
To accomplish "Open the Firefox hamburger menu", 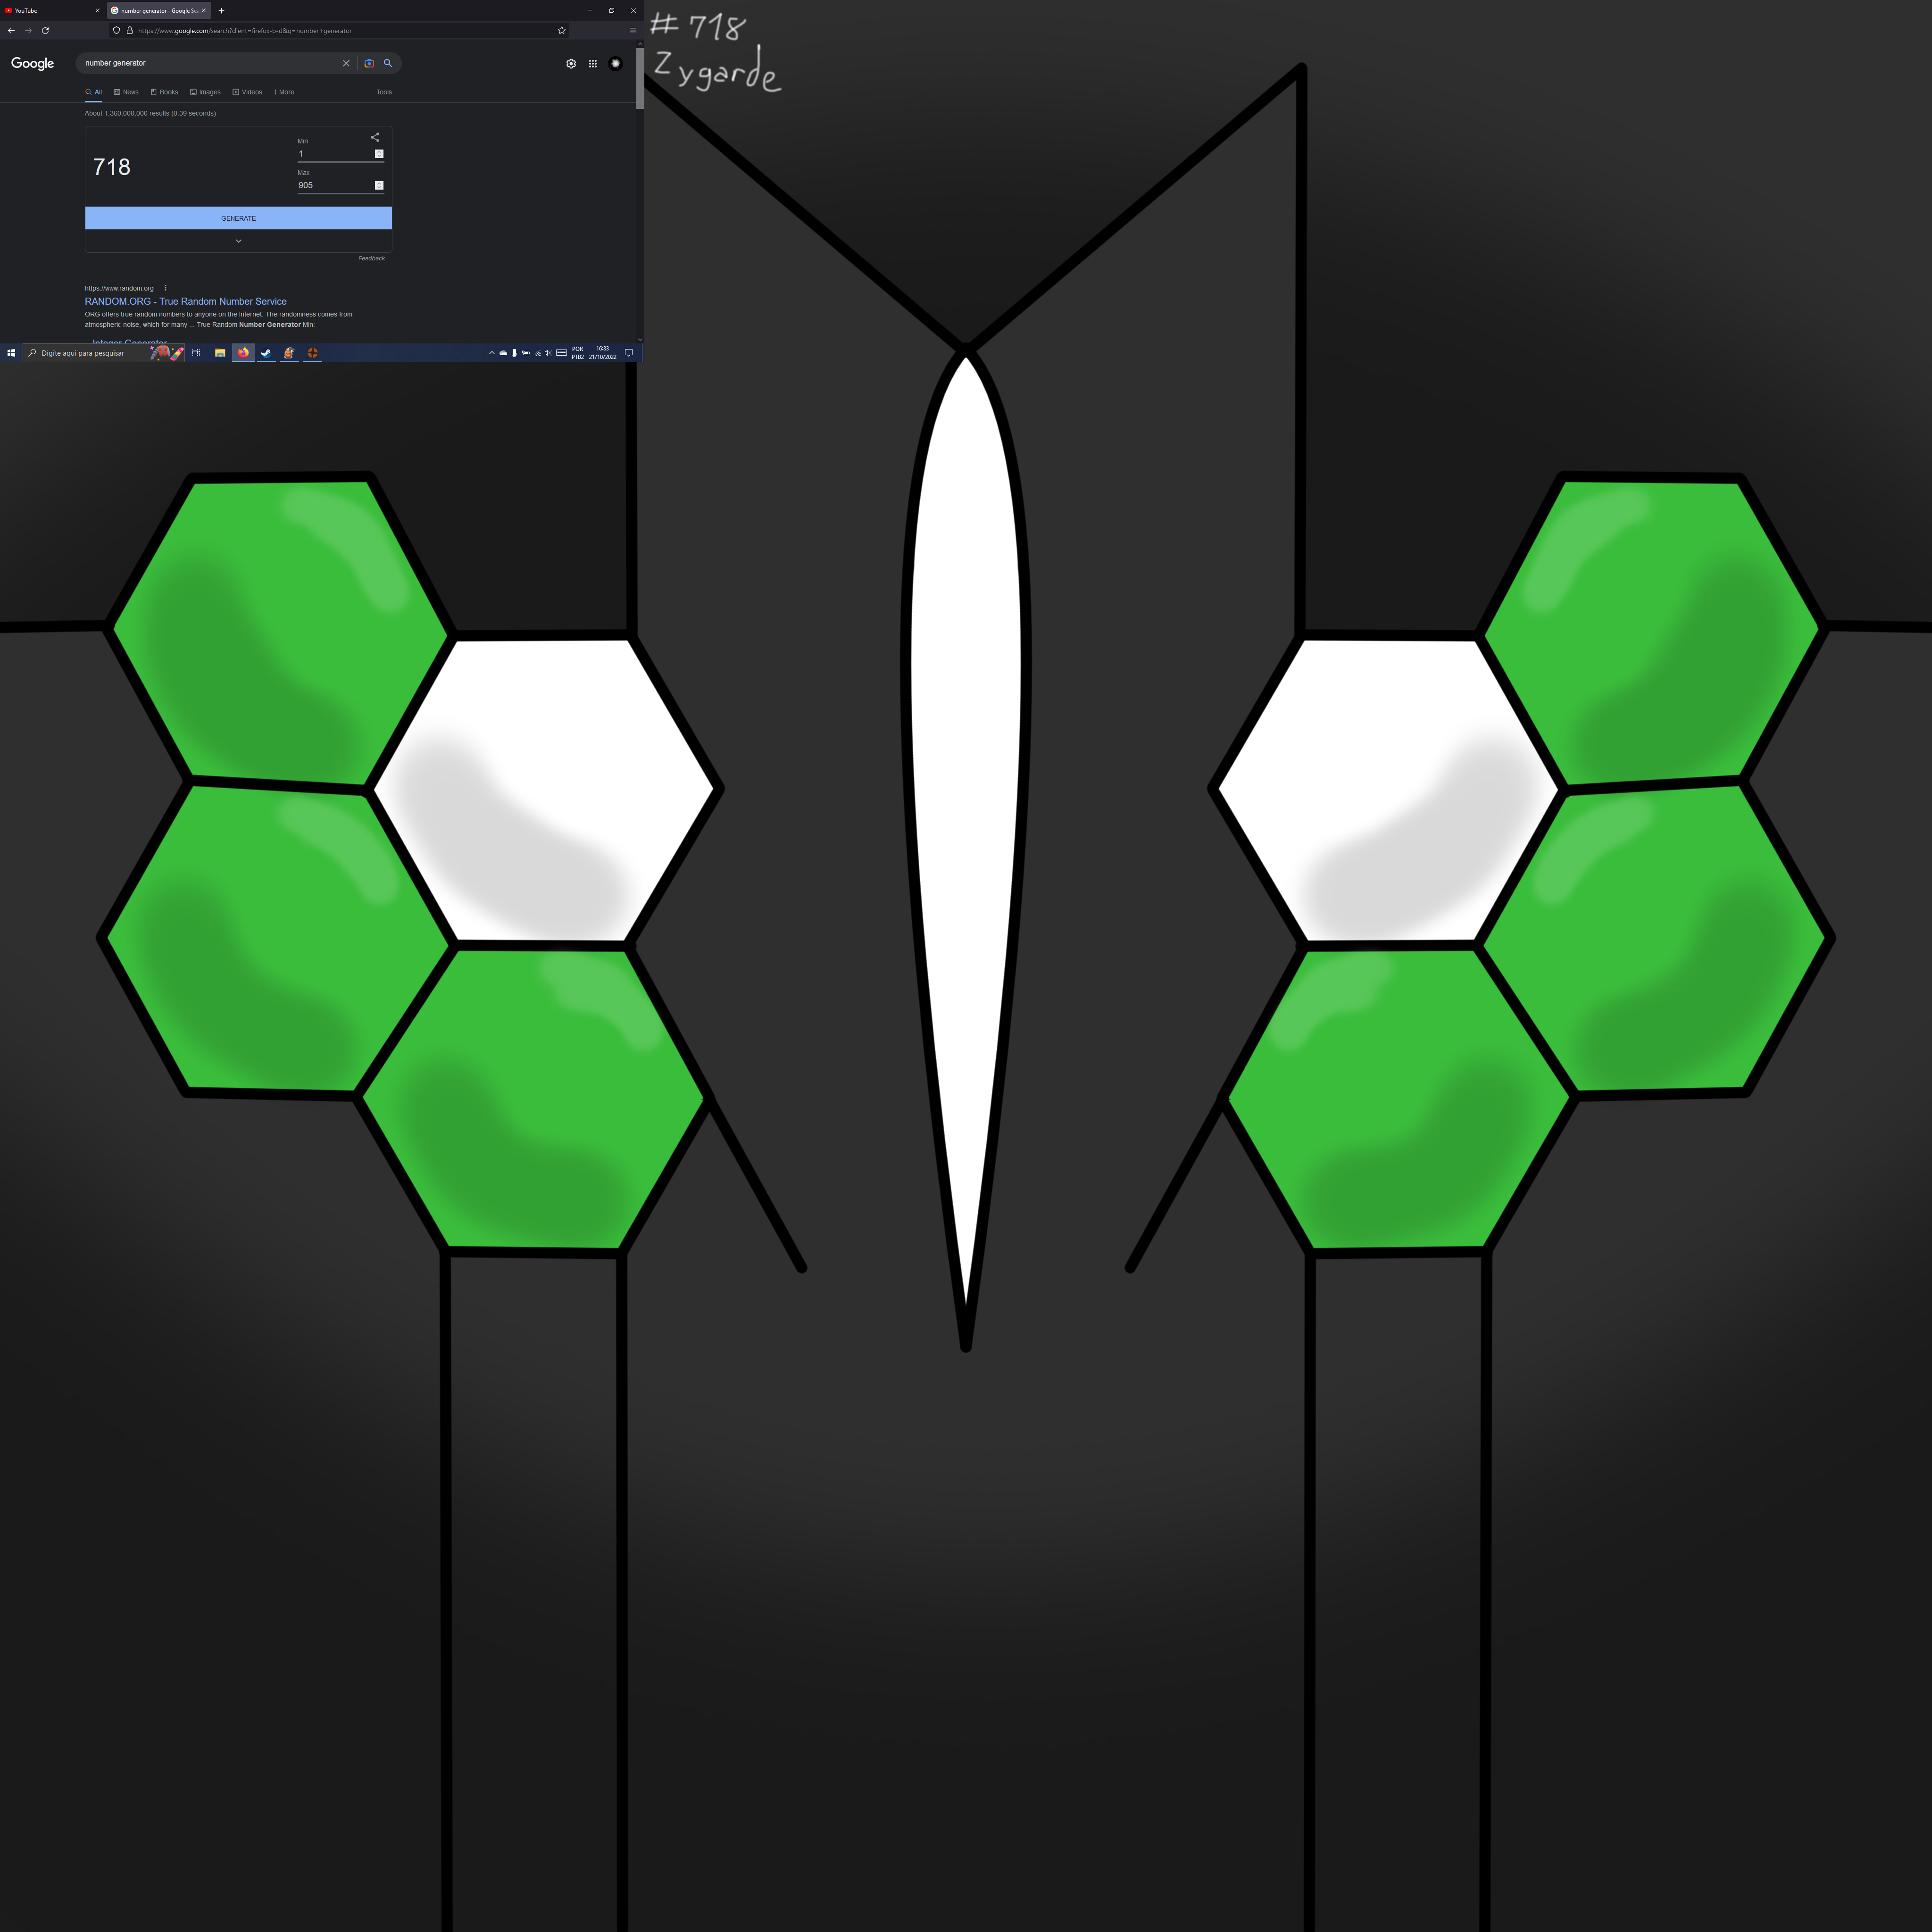I will 632,30.
